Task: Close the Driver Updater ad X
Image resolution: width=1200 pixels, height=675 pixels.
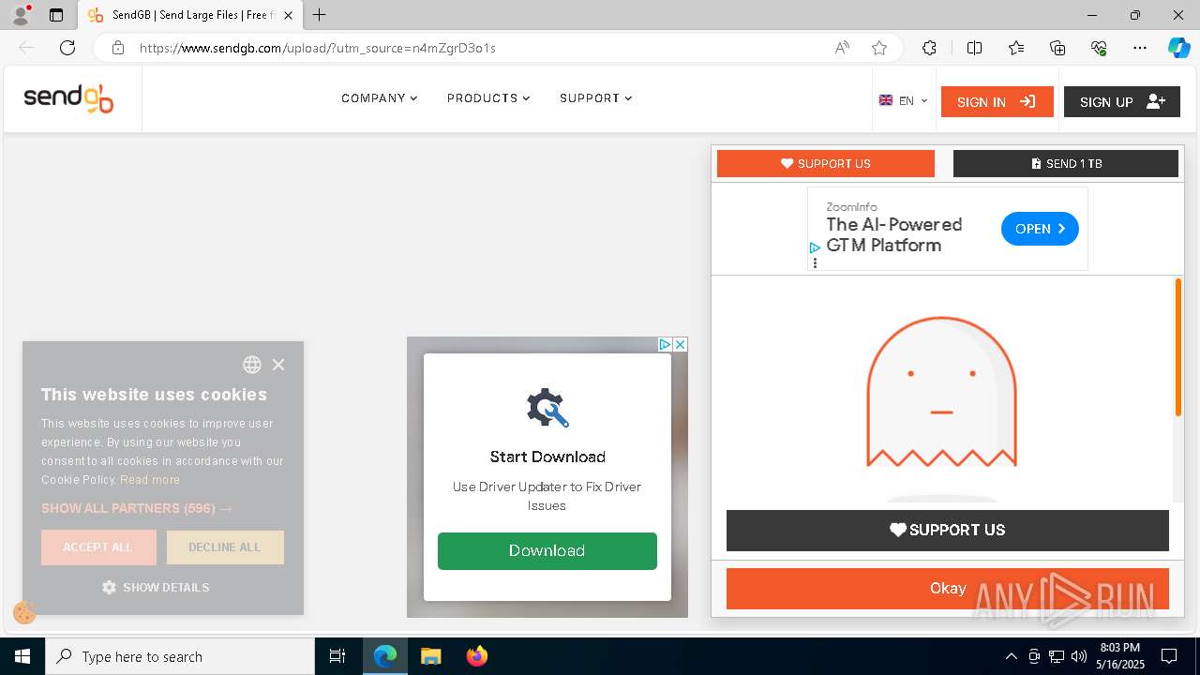Action: point(680,345)
